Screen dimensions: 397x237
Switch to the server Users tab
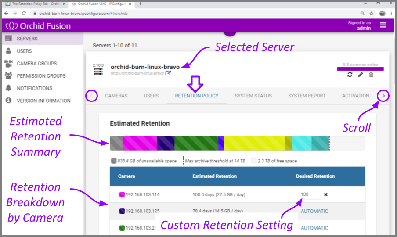click(151, 96)
